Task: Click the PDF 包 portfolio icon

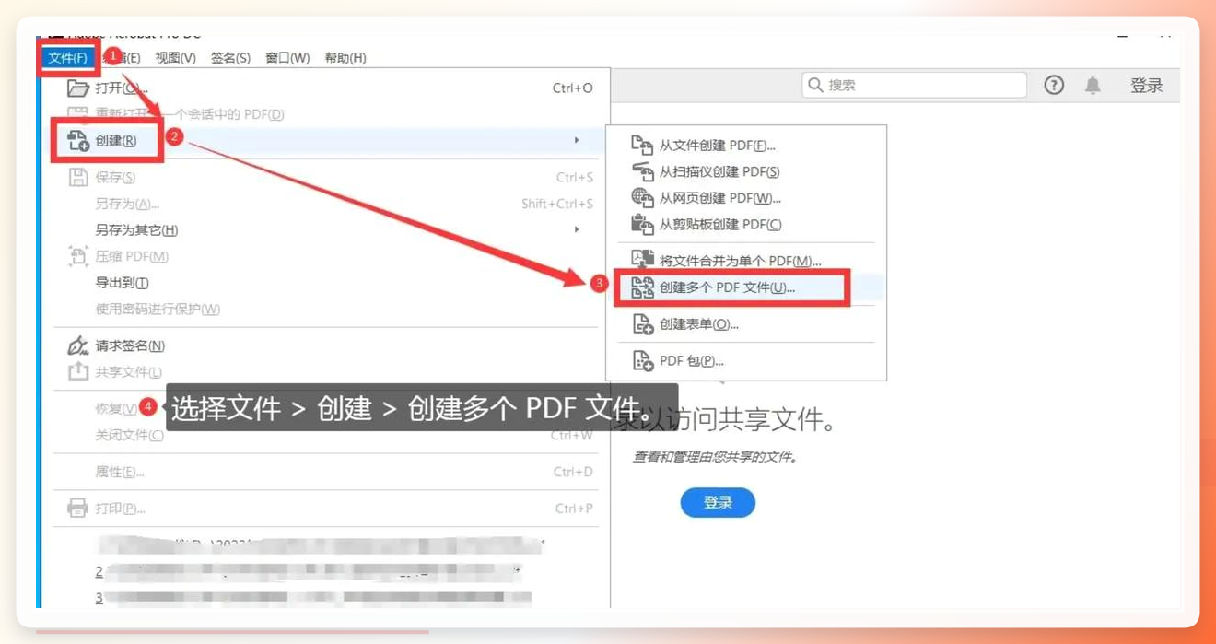Action: [642, 361]
